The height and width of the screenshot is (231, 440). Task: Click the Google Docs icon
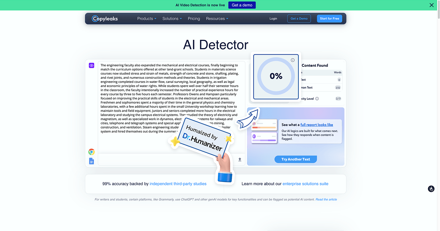[91, 161]
